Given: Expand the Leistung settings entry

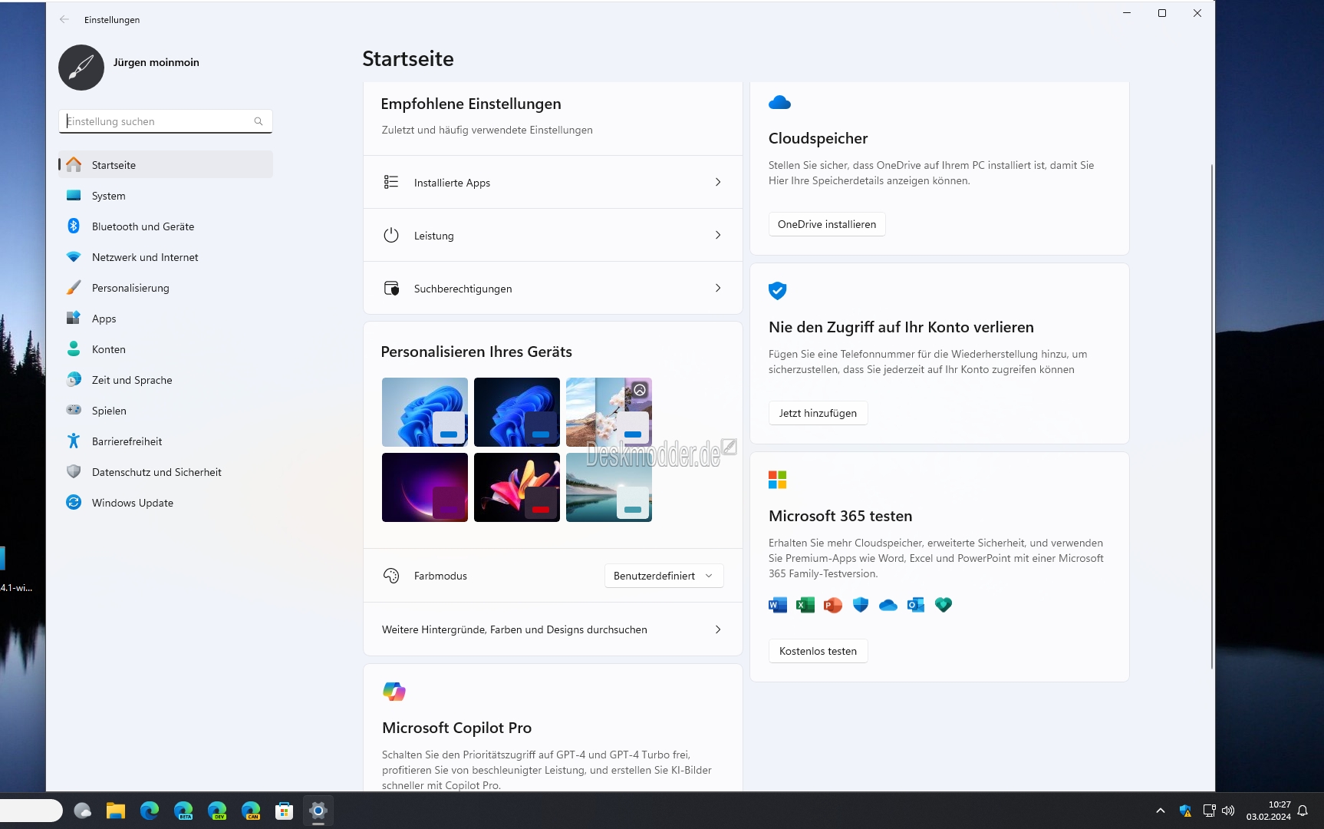Looking at the screenshot, I should [x=552, y=235].
